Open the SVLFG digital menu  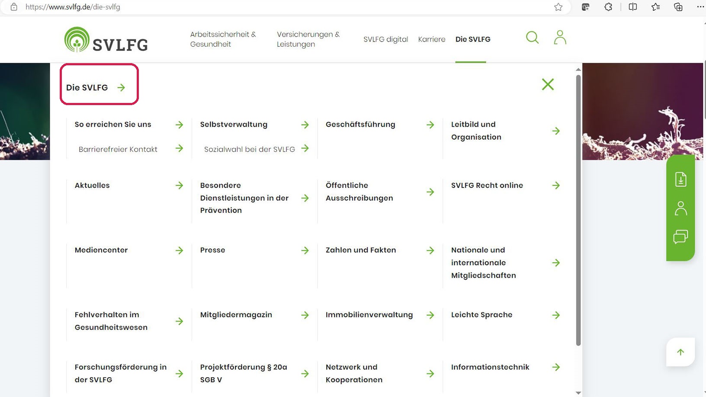pyautogui.click(x=385, y=39)
